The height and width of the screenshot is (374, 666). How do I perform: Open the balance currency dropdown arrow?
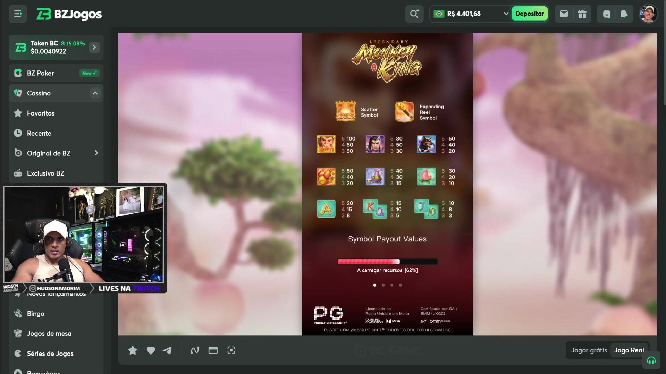(506, 14)
